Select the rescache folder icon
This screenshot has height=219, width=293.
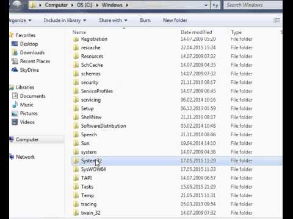(x=76, y=47)
